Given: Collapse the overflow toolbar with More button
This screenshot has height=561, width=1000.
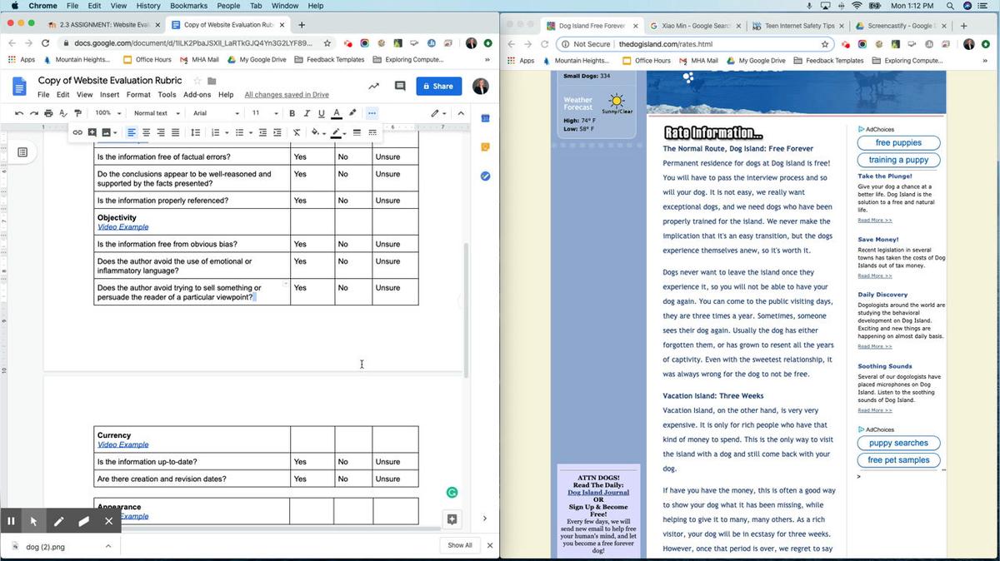Looking at the screenshot, I should pyautogui.click(x=372, y=113).
